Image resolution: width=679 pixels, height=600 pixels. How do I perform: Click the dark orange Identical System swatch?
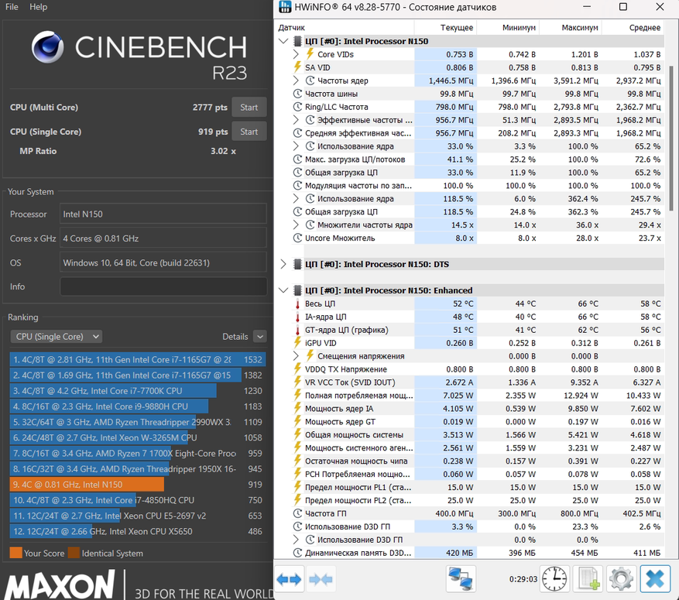click(74, 553)
